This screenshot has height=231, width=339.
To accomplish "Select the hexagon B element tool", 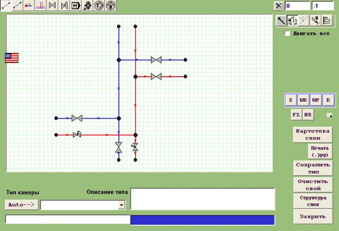I will click(110, 5).
